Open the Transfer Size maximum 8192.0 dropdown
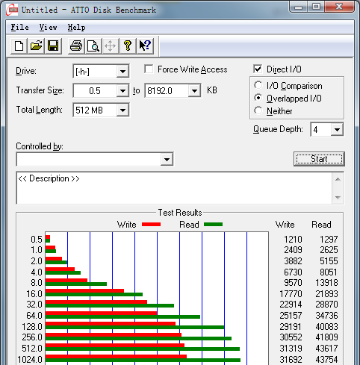The height and width of the screenshot is (365, 360). [x=194, y=91]
